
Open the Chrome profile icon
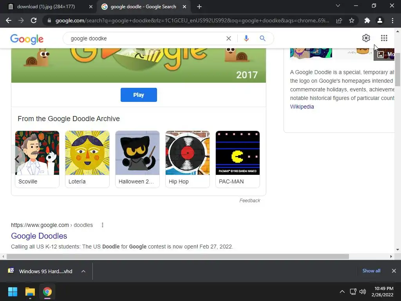pyautogui.click(x=380, y=20)
